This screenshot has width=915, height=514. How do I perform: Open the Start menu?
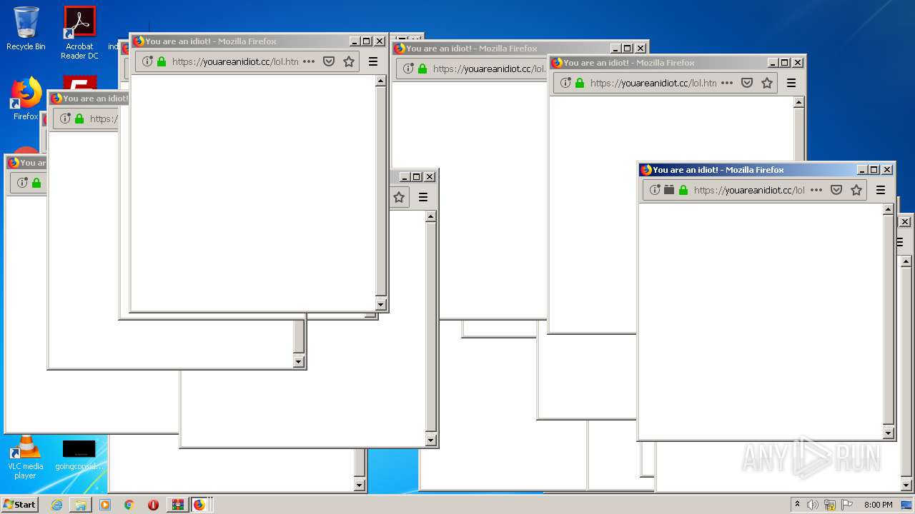click(19, 504)
